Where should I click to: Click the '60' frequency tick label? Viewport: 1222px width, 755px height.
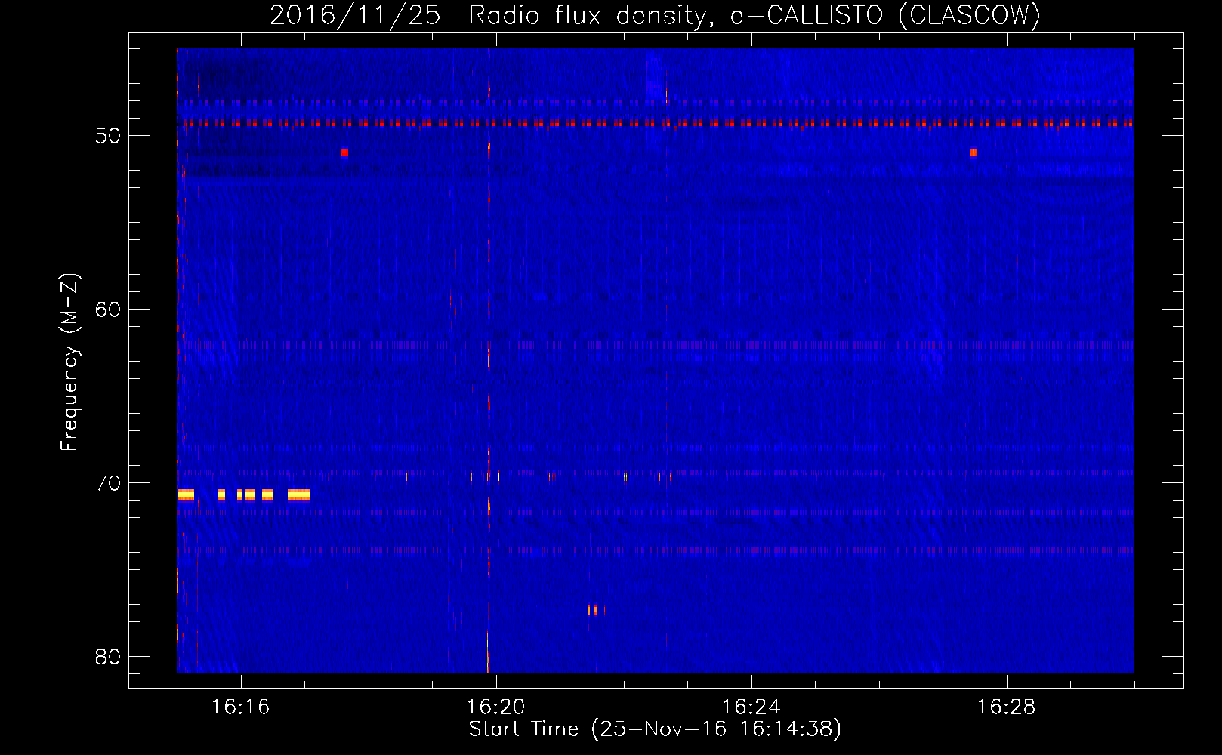point(108,310)
